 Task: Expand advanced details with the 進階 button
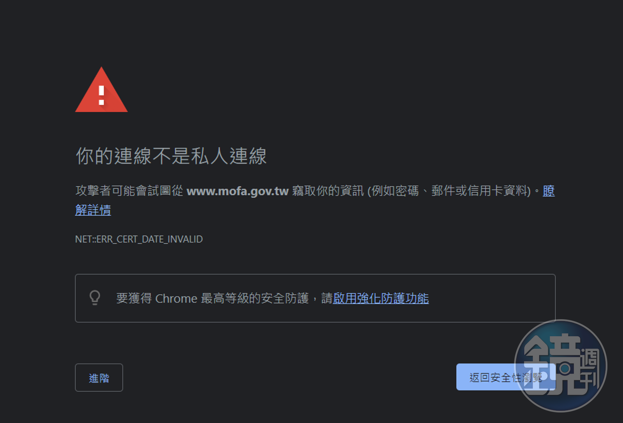click(99, 378)
